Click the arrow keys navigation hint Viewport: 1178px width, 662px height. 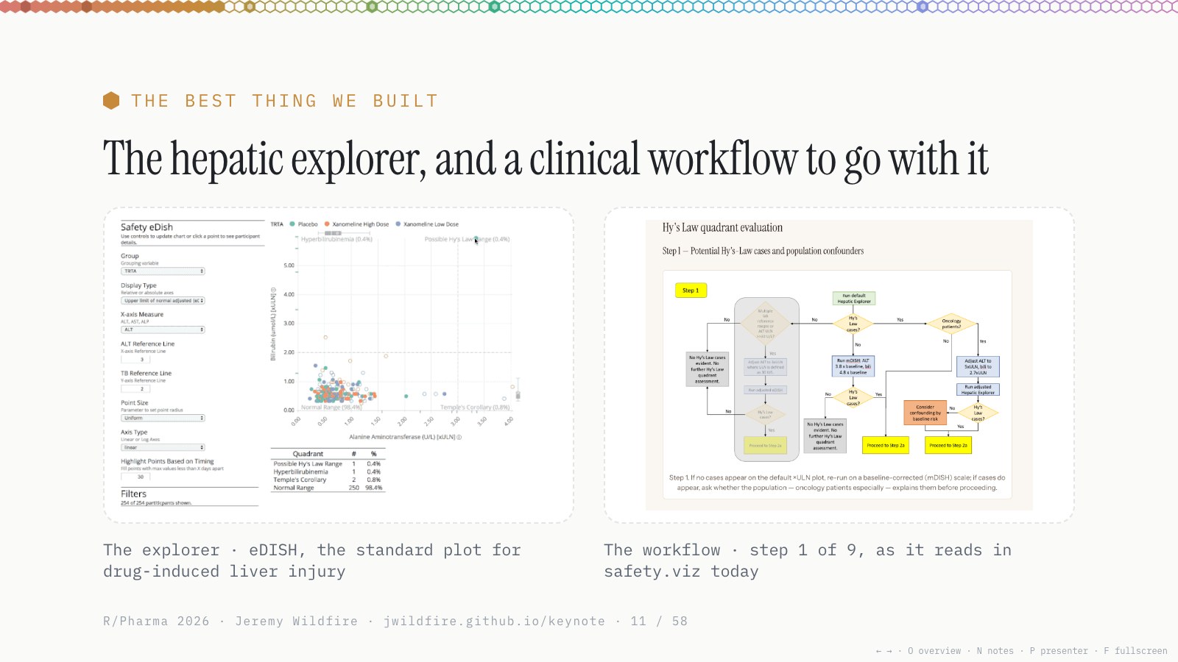pos(883,651)
